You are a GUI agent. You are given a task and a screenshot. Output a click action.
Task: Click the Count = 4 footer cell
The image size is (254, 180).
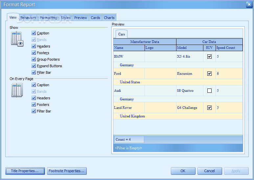coord(129,139)
